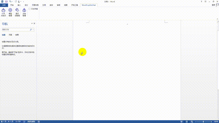Click the sign in link
Image resolution: width=219 pixels, height=123 pixels.
(x=214, y=5)
